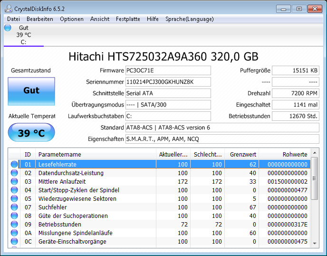Click status orb of Lesefehlerrate row
The height and width of the screenshot is (256, 327).
pos(14,164)
